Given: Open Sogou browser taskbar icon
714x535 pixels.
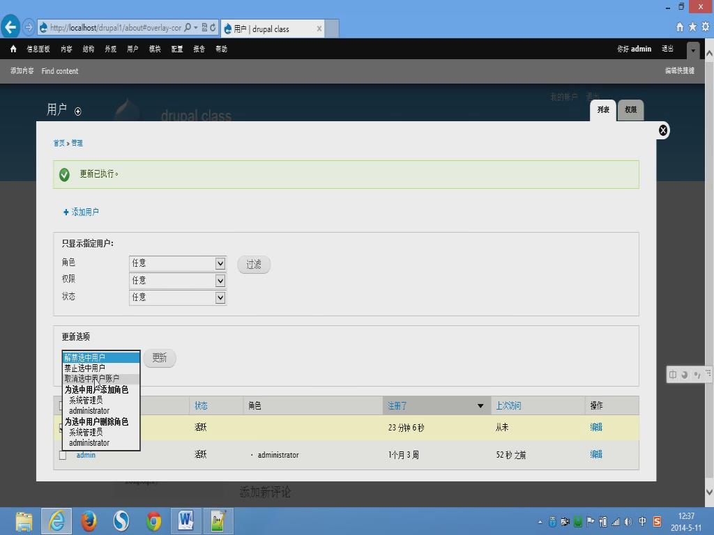Looking at the screenshot, I should pyautogui.click(x=121, y=521).
